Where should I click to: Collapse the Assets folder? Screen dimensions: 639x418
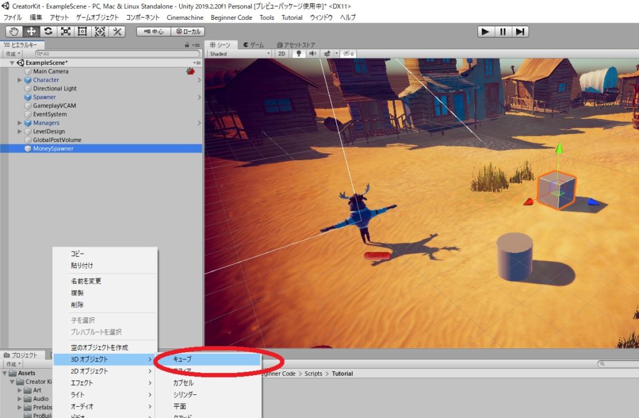pos(4,373)
